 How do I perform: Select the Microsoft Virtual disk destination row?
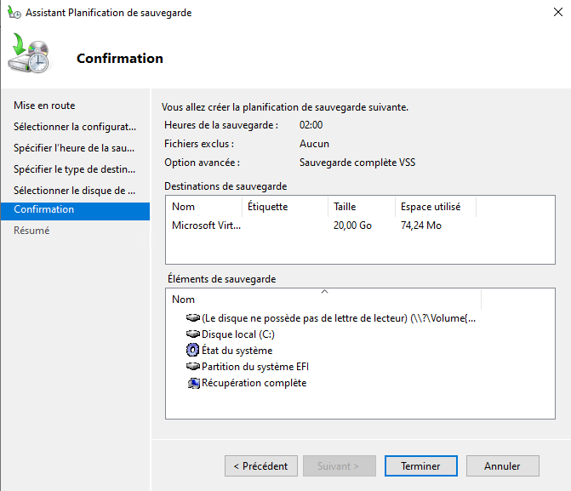click(206, 226)
